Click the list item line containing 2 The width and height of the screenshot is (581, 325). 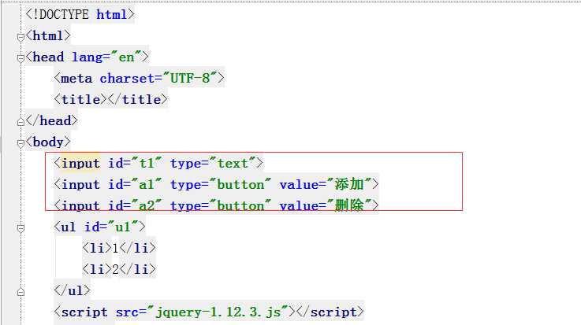click(118, 269)
